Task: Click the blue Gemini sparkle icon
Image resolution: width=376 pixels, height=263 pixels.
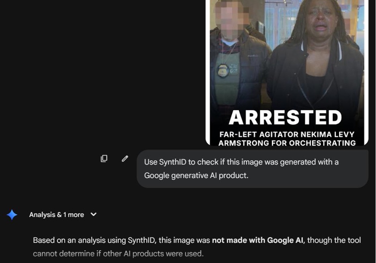Action: point(12,215)
